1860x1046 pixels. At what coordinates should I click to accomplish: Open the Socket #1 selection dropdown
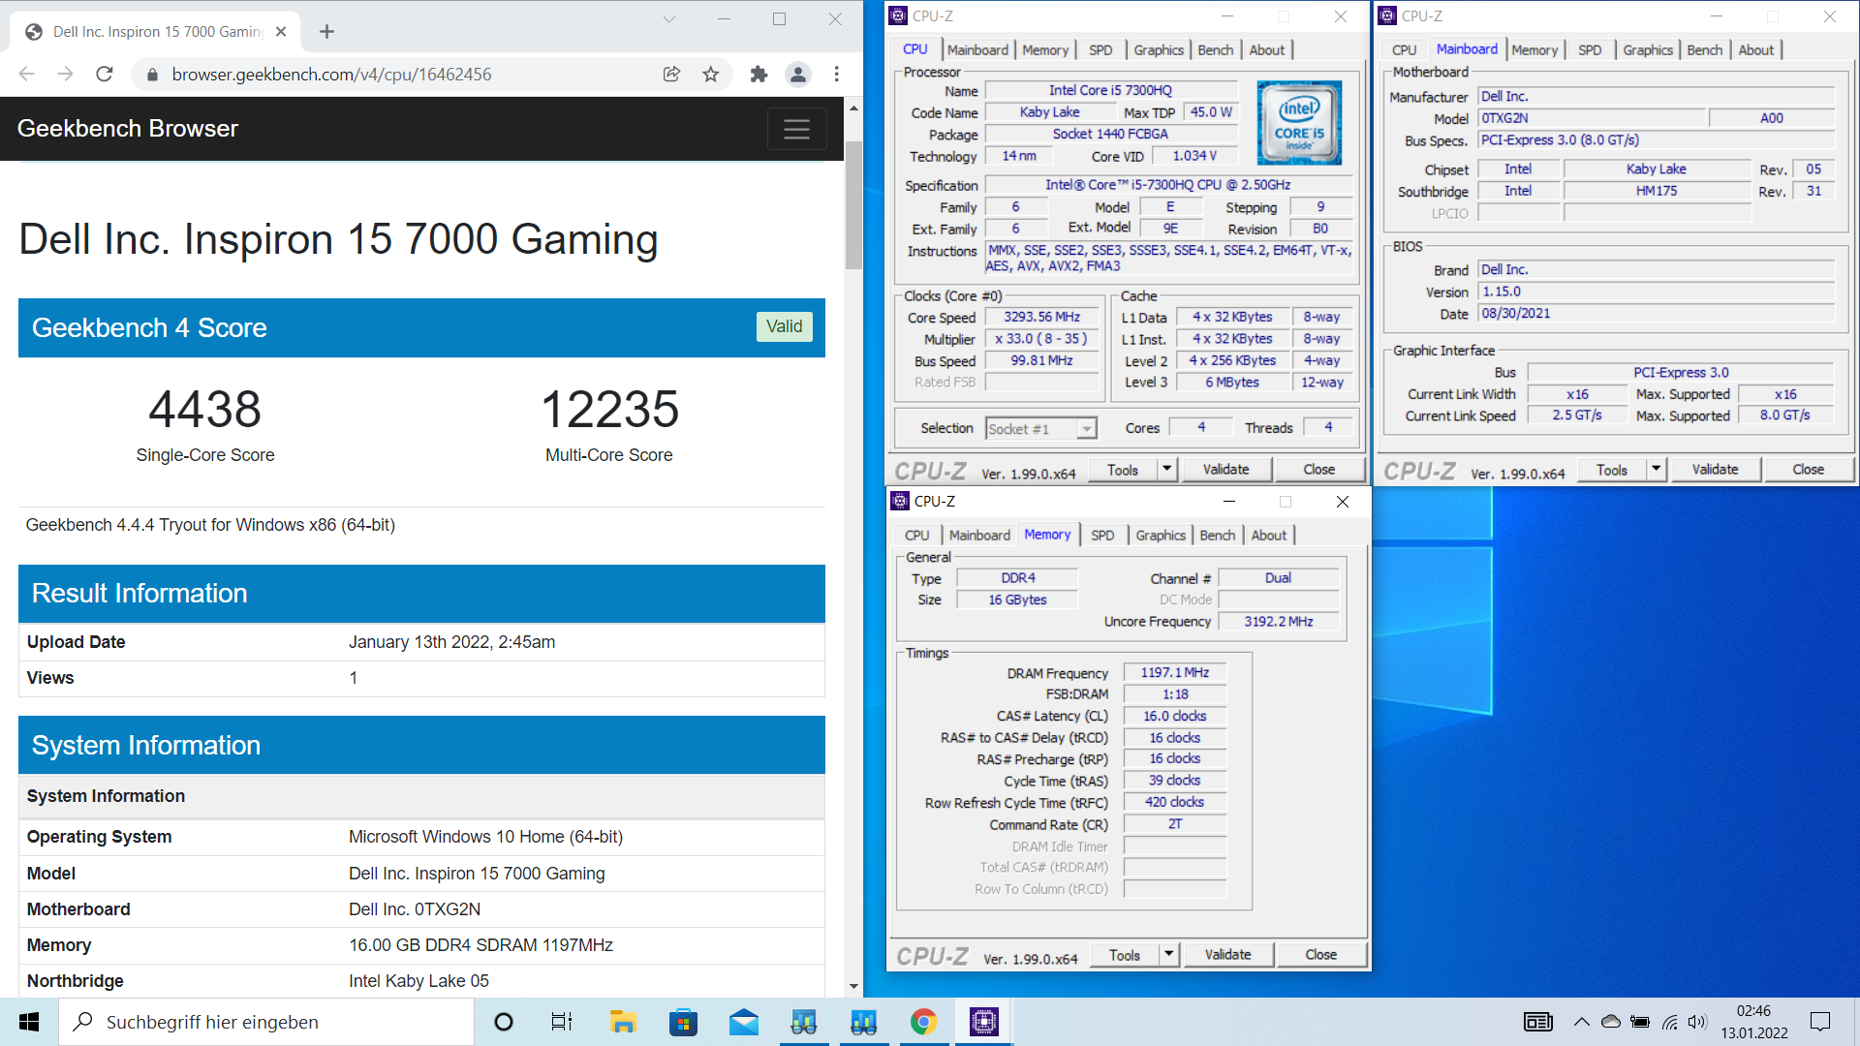(x=1041, y=428)
